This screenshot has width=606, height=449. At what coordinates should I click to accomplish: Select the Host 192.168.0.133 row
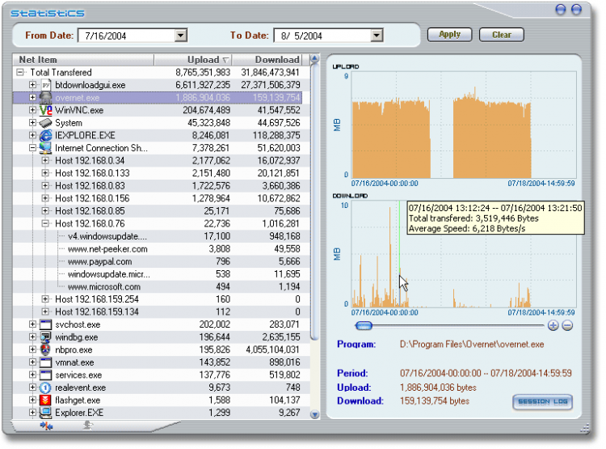[x=161, y=173]
